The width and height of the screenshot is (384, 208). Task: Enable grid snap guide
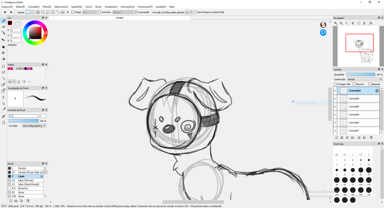coord(38,12)
